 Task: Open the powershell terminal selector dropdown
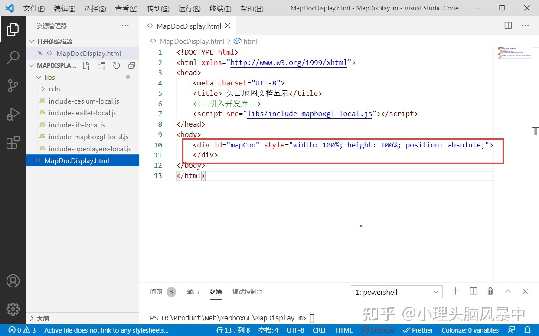396,292
